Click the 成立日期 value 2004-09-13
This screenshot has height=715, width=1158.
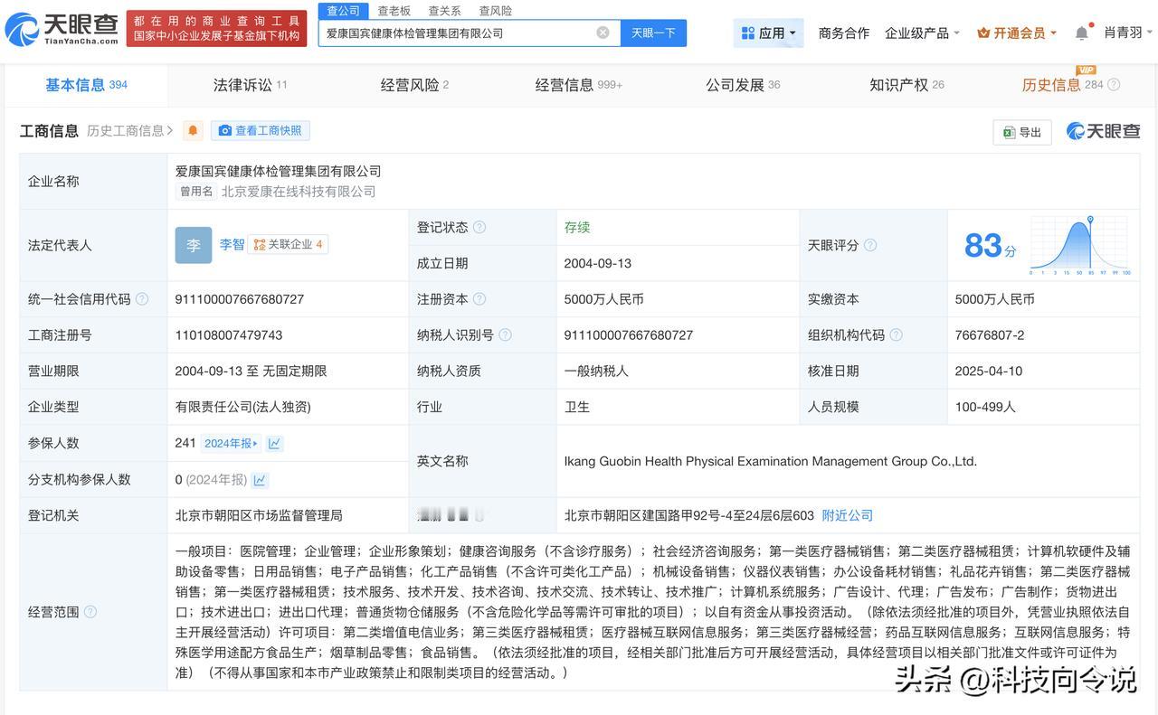pyautogui.click(x=598, y=263)
